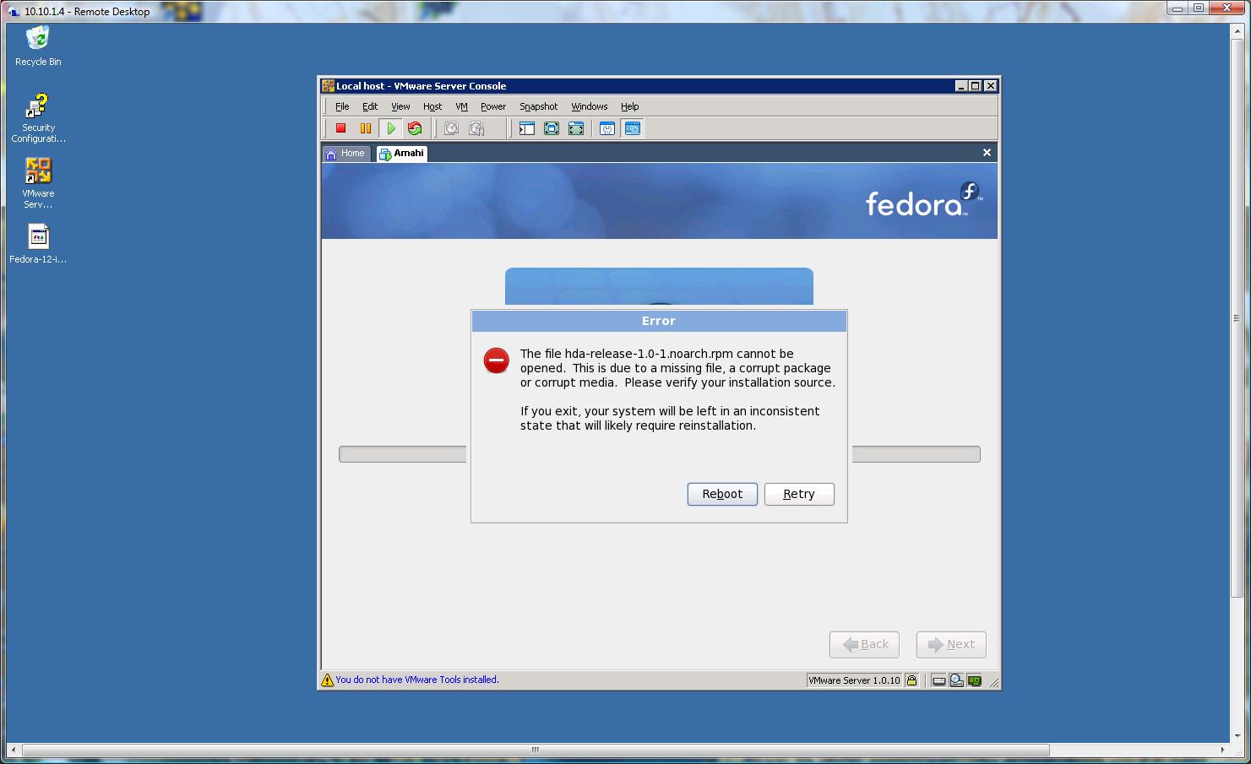This screenshot has height=764, width=1251.
Task: Click the console view icon
Action: [633, 128]
